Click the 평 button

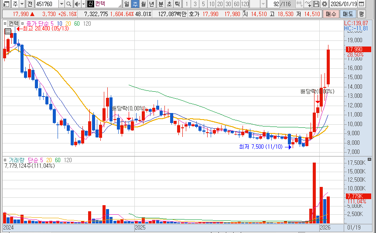(361, 14)
